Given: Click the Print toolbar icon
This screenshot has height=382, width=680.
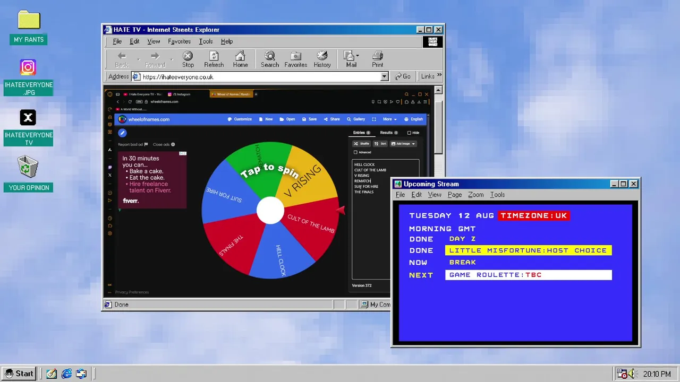Looking at the screenshot, I should [377, 56].
